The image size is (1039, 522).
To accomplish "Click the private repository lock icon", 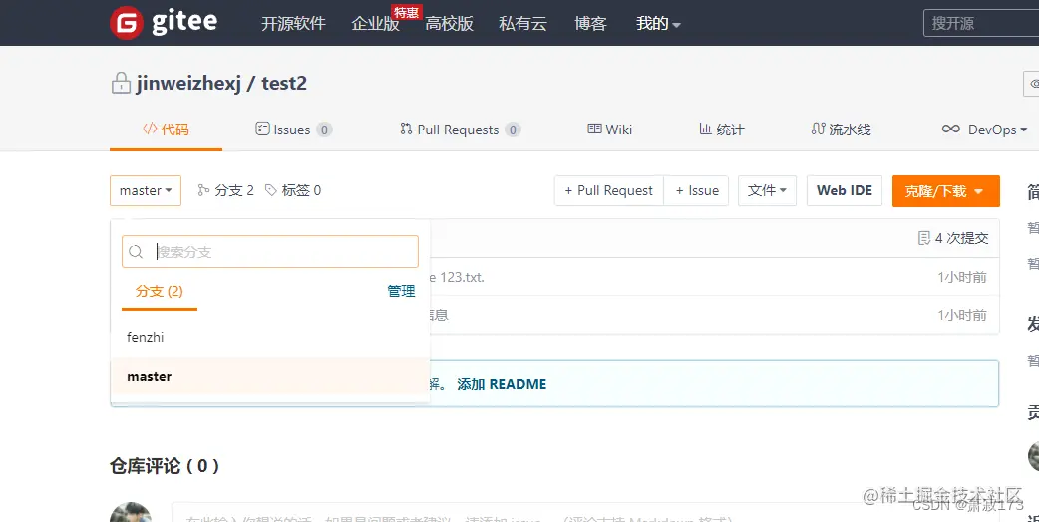I will pos(121,83).
